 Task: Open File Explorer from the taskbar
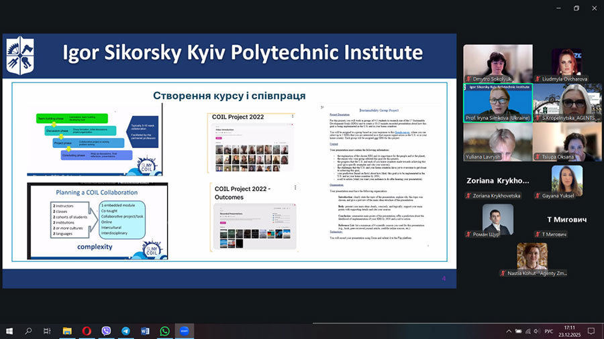67,331
